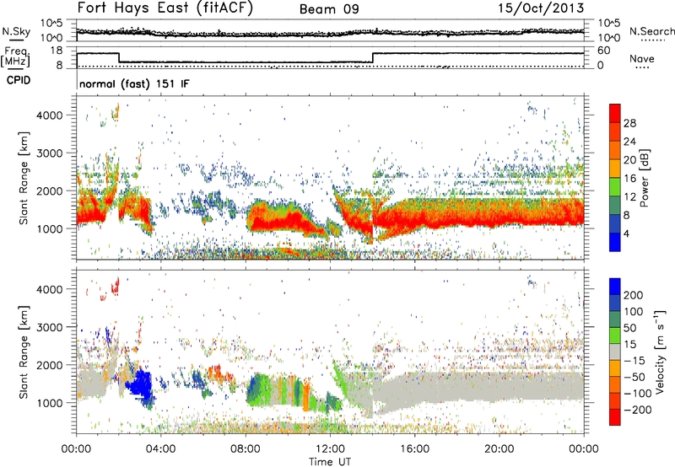
Task: Click the 'normal (fast) 151 IF' text
Action: point(134,83)
